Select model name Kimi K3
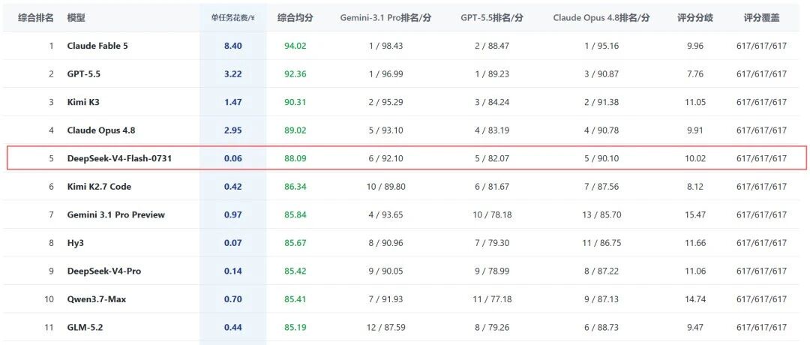The image size is (810, 345). (83, 102)
